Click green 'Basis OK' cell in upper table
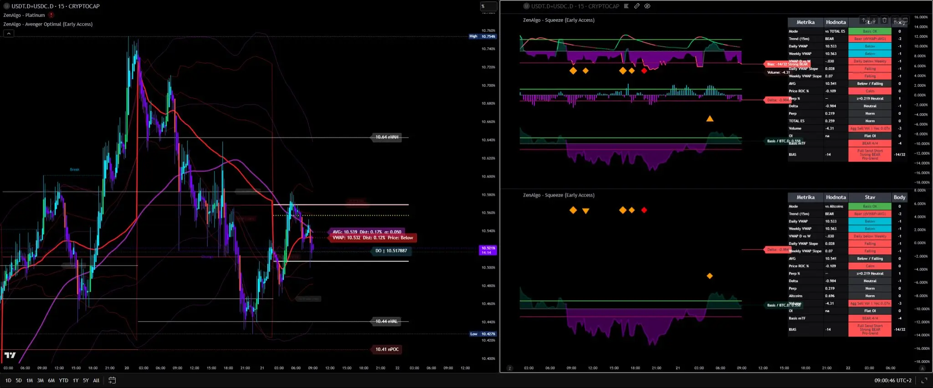This screenshot has height=388, width=933. click(x=870, y=31)
